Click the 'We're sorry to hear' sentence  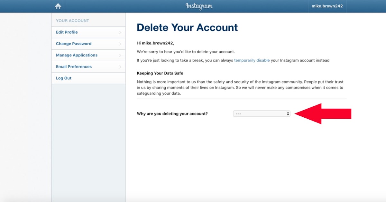pos(186,52)
